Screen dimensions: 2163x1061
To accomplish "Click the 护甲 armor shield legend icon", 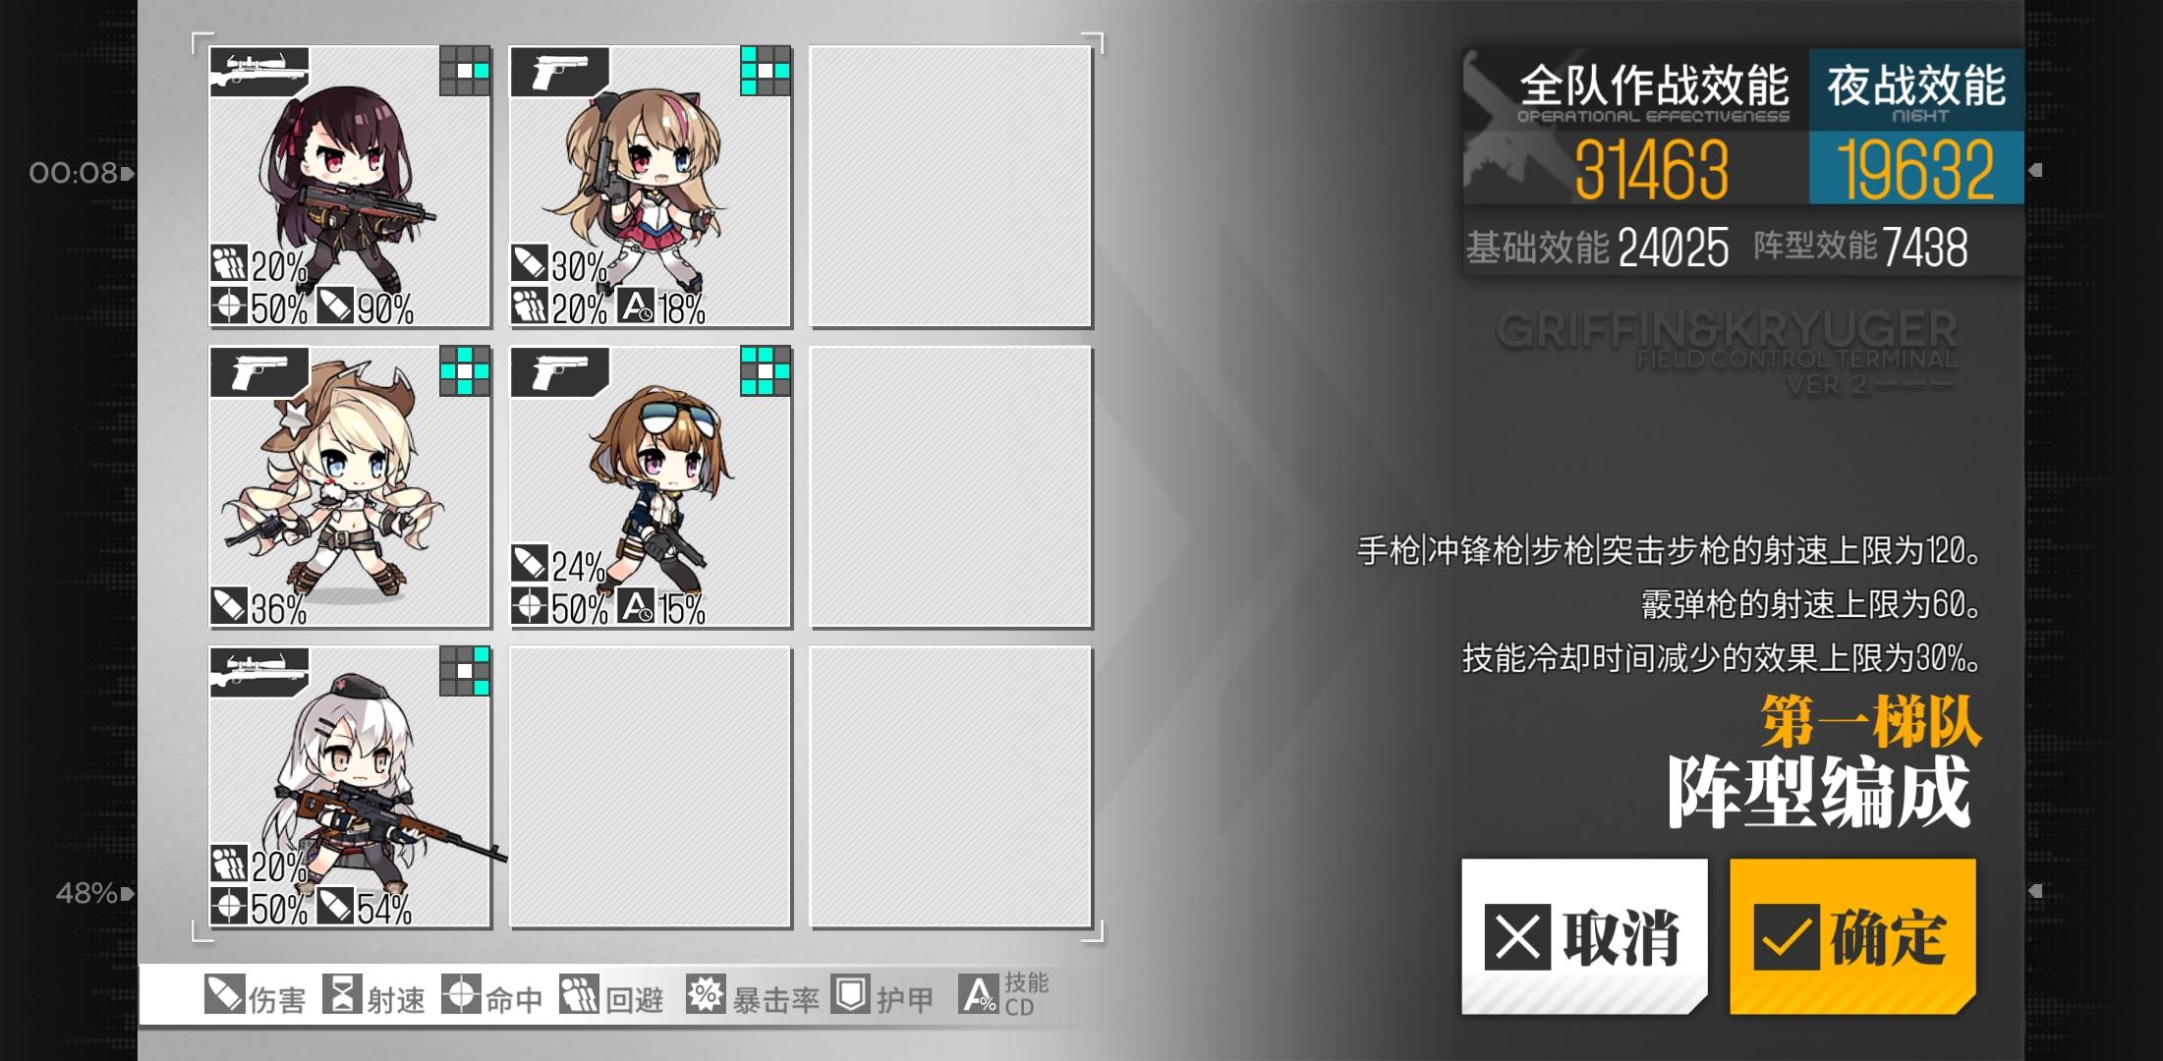I will click(850, 995).
